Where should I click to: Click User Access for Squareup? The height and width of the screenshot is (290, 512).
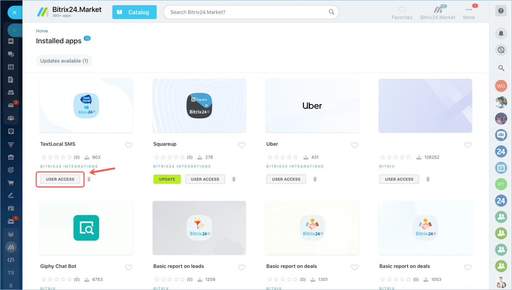205,179
